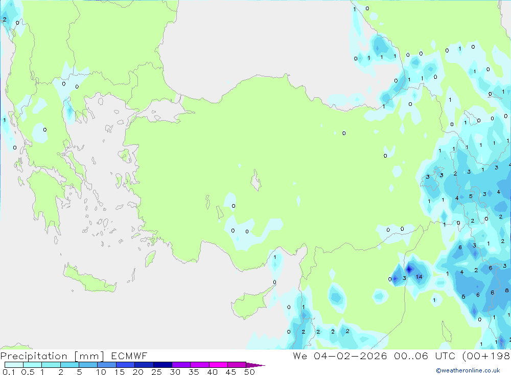
Task: Click the '35' legend scale label
Action: point(194,372)
